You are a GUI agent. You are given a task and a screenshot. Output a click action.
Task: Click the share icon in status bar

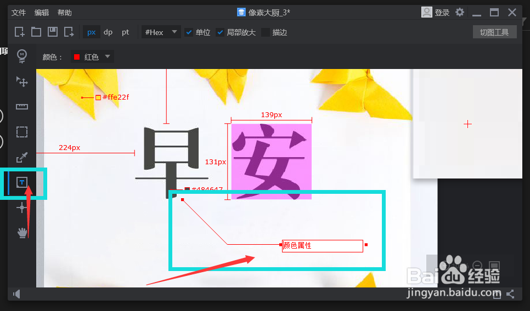pos(510,294)
